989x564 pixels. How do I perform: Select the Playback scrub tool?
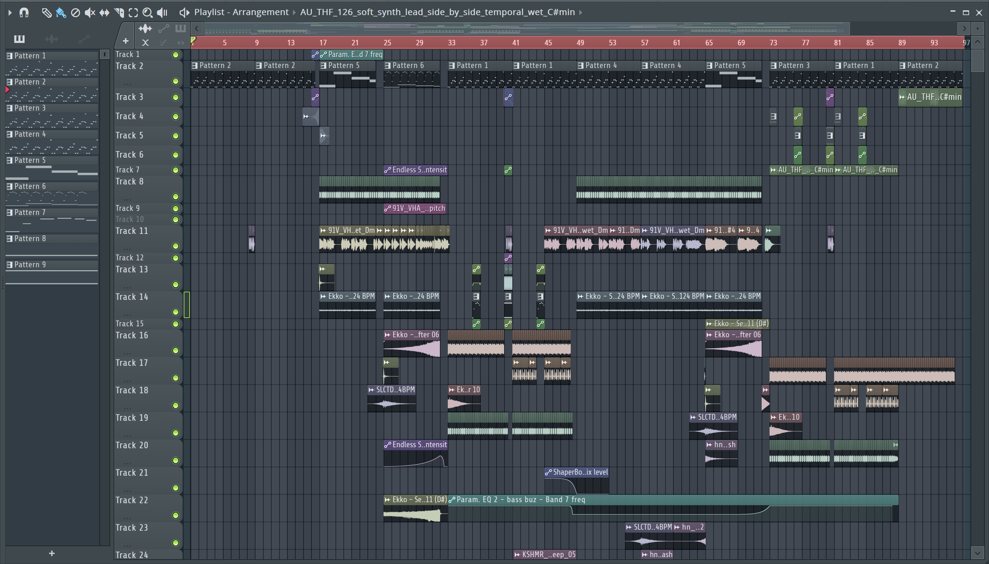[x=162, y=13]
